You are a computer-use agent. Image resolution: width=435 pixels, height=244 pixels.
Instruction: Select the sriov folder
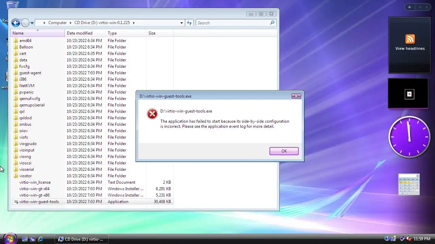(23, 131)
